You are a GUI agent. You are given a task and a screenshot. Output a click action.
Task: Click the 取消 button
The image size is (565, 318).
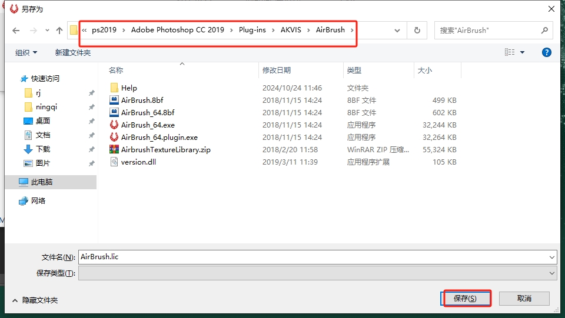pyautogui.click(x=524, y=299)
